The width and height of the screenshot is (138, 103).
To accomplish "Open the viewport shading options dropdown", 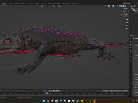I will coord(127,6).
